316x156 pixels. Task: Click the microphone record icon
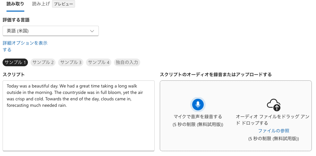click(198, 104)
